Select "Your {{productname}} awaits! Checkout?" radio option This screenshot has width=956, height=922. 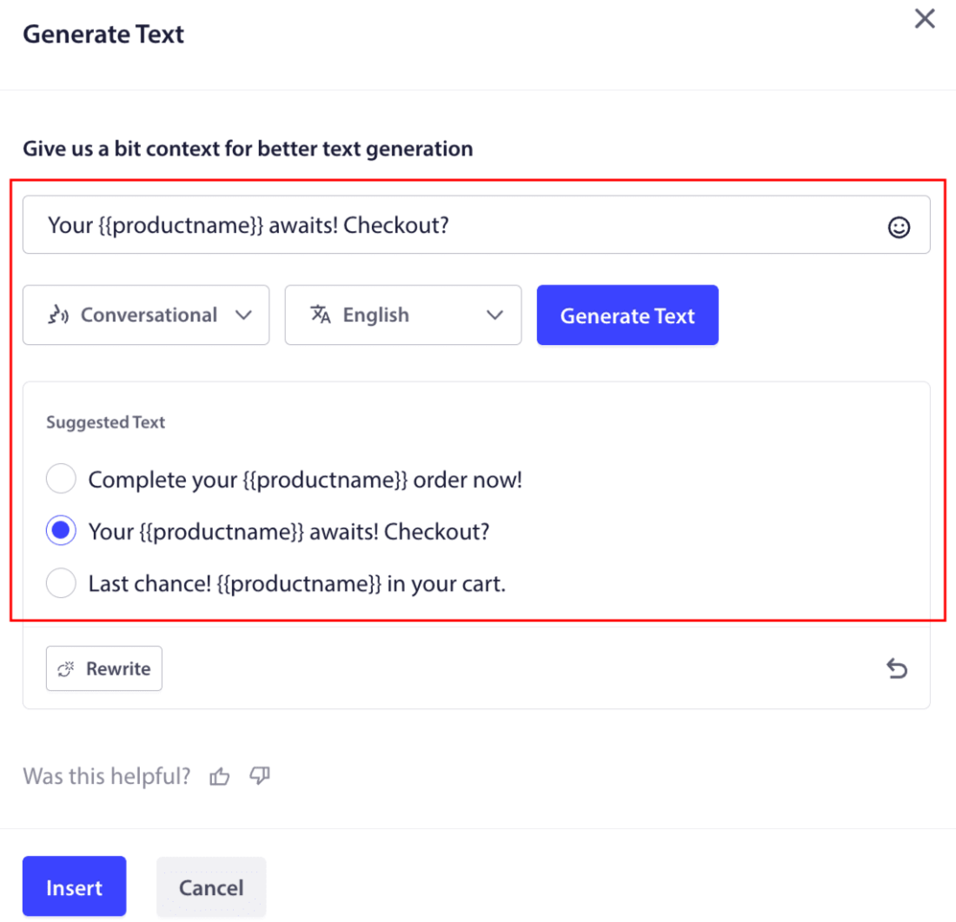click(x=61, y=531)
